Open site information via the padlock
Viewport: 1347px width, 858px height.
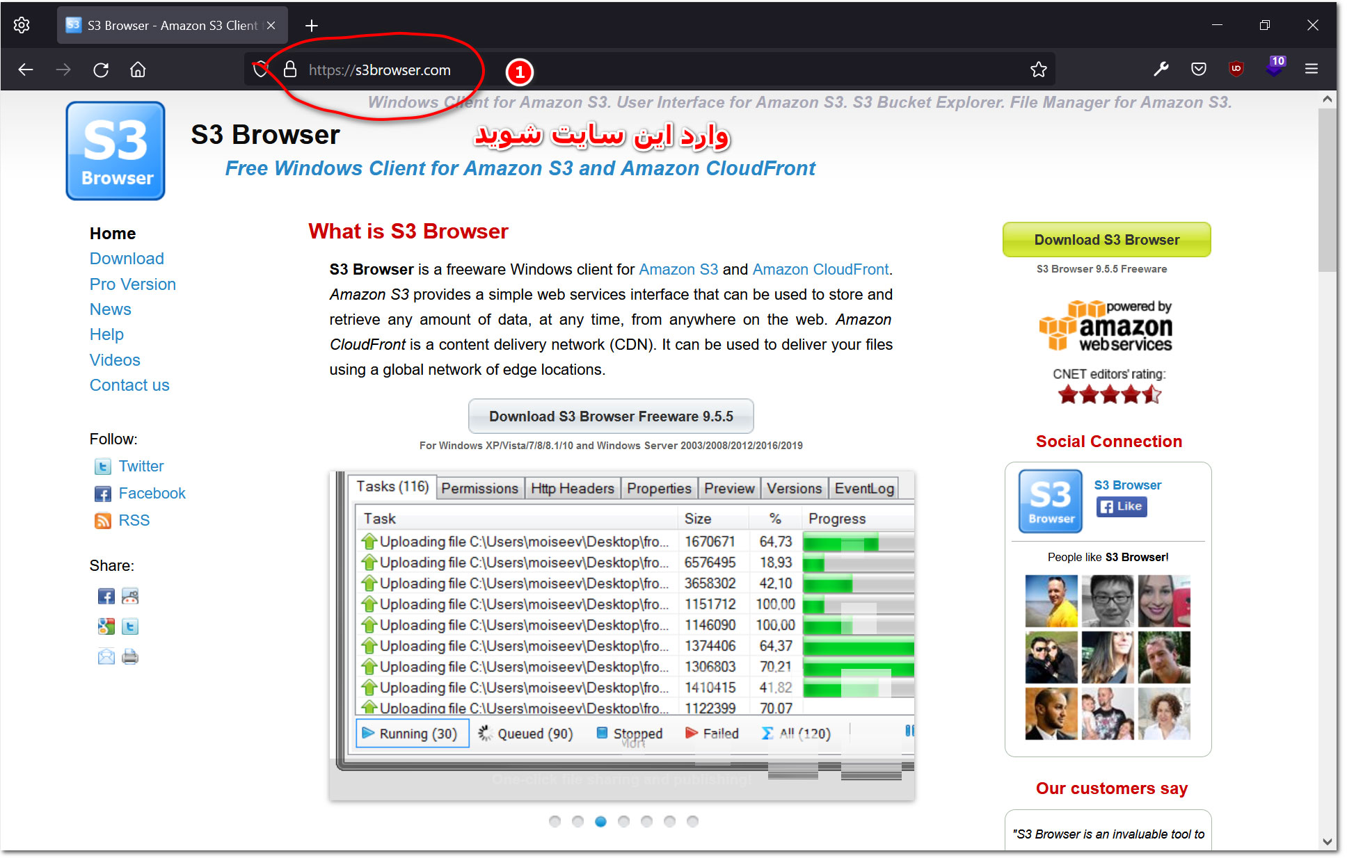point(289,69)
